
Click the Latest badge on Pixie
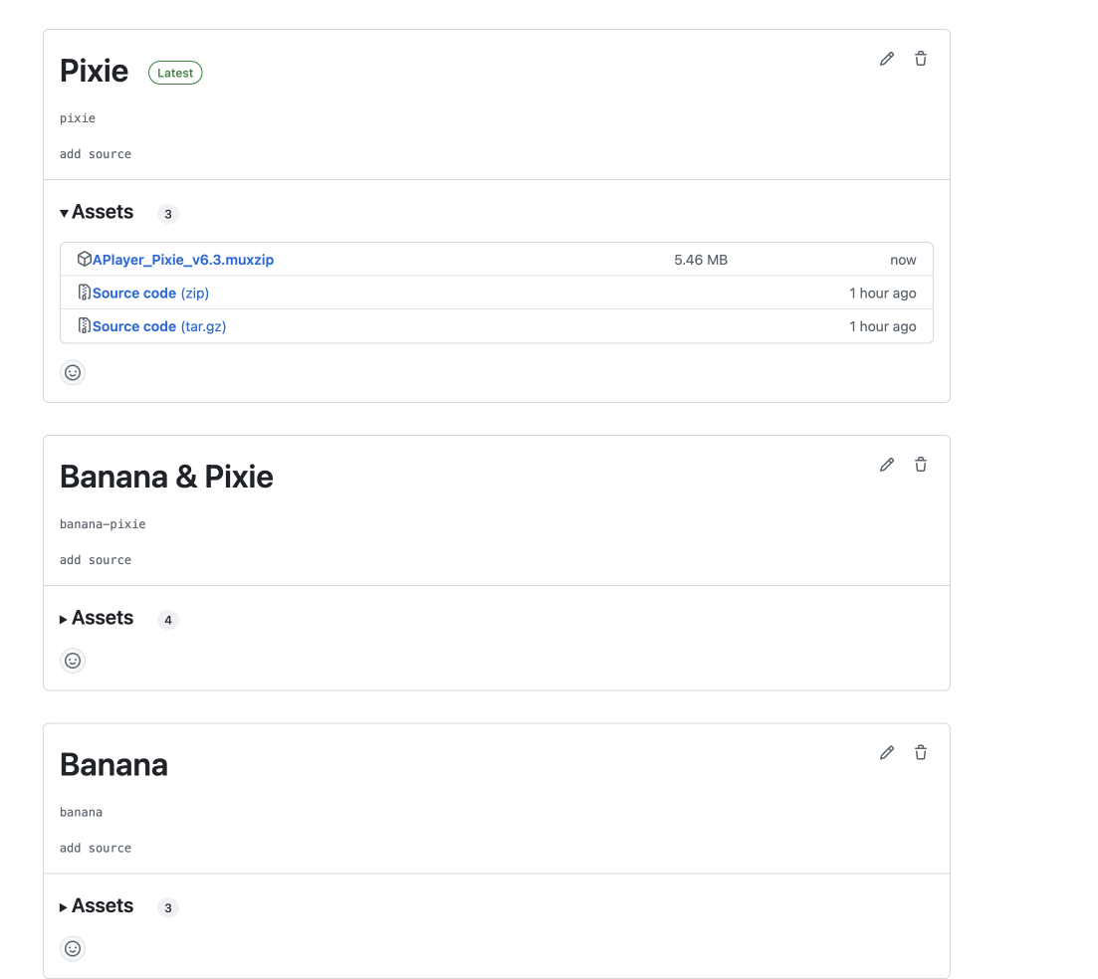pyautogui.click(x=175, y=73)
